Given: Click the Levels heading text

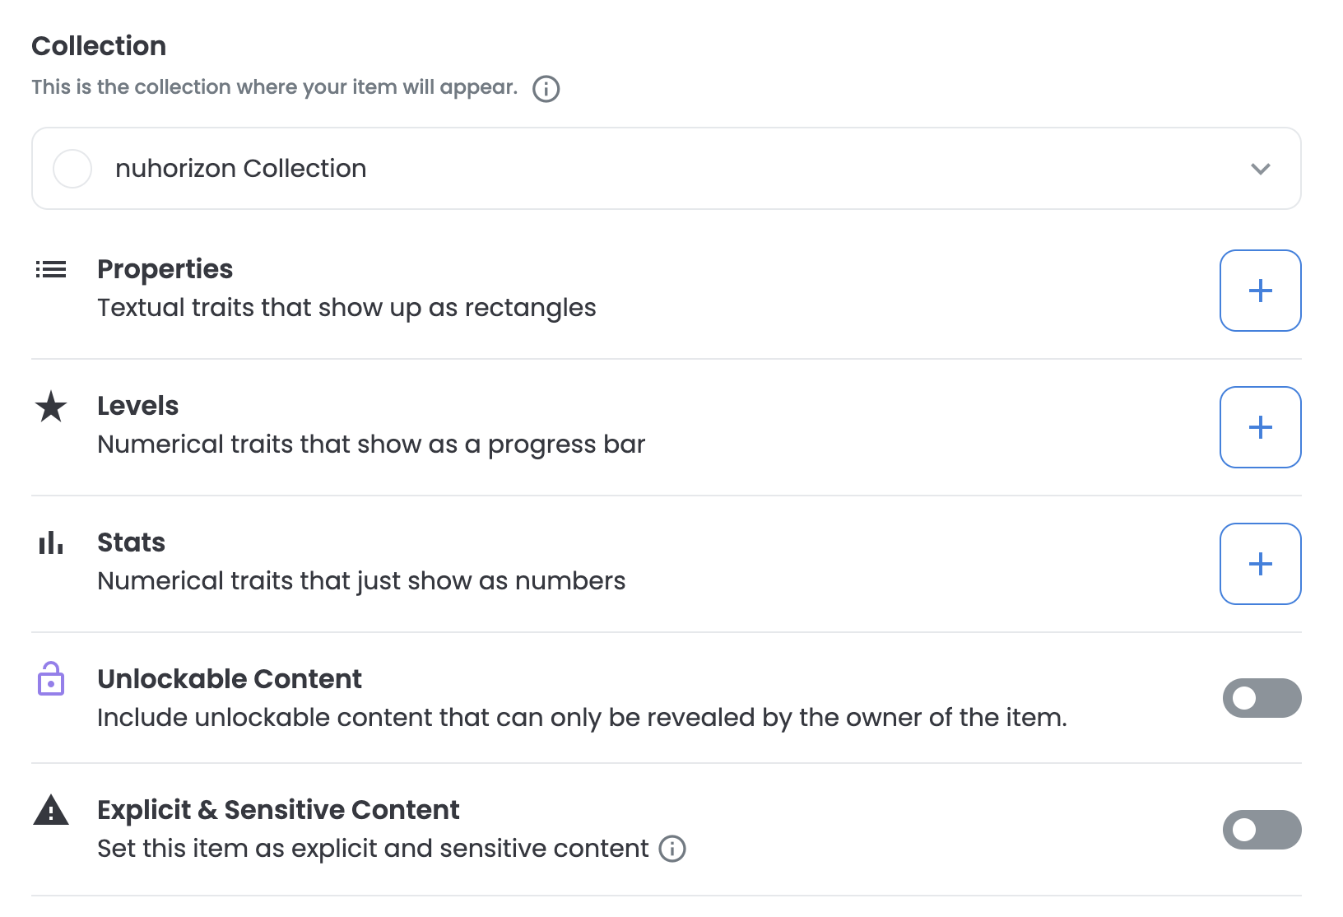Looking at the screenshot, I should [x=137, y=406].
